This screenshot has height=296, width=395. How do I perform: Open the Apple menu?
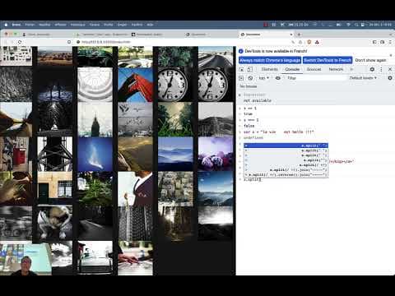click(x=6, y=25)
